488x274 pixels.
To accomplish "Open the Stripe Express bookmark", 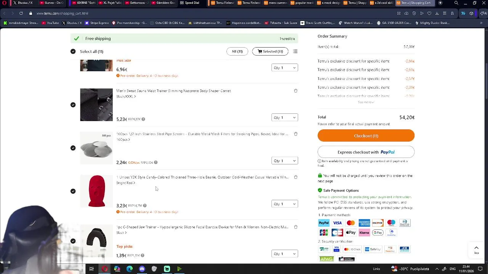I will (97, 23).
